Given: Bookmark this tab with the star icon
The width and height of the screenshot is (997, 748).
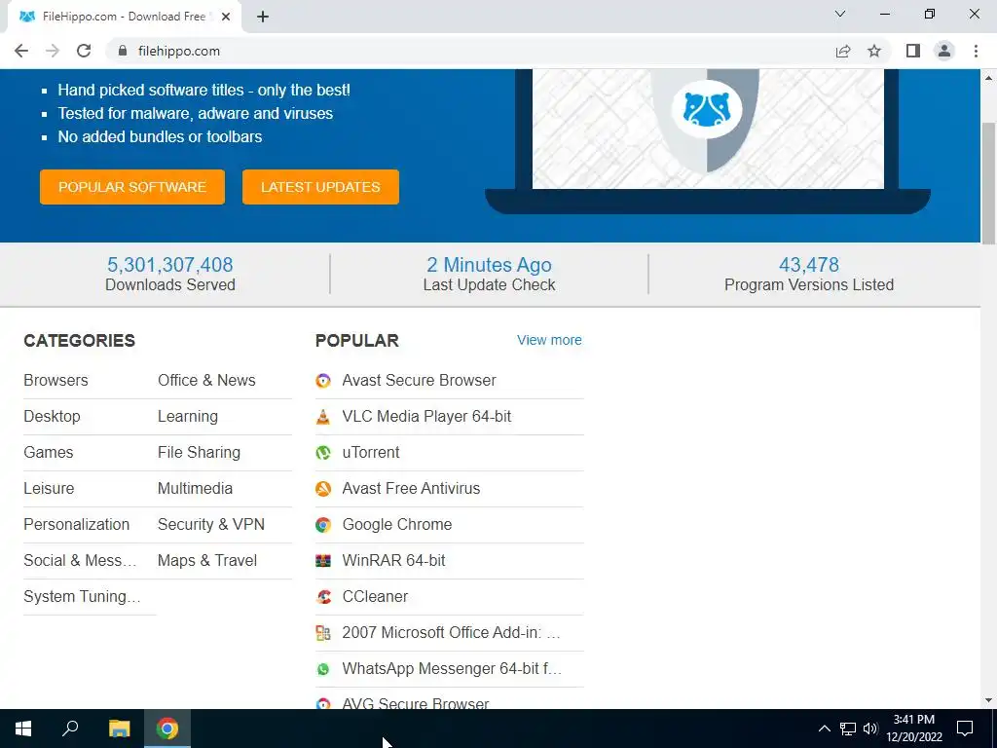Looking at the screenshot, I should (874, 51).
